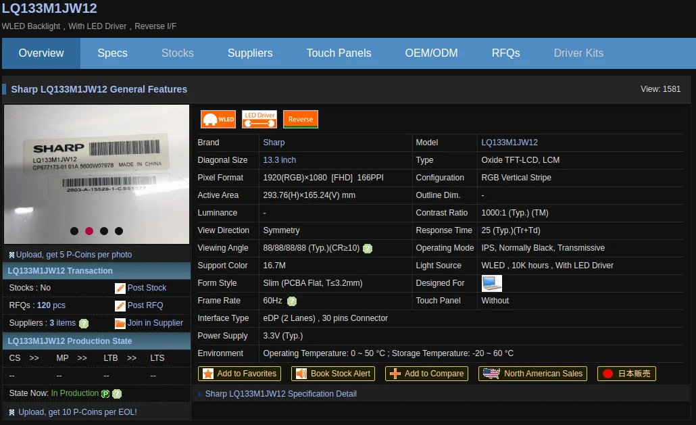Click the help icon next to Suppliers items
696x425 pixels.
pyautogui.click(x=84, y=324)
